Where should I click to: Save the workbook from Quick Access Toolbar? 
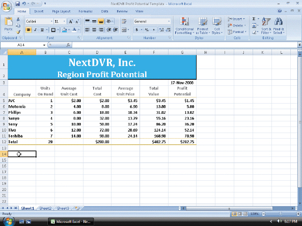pos(17,4)
